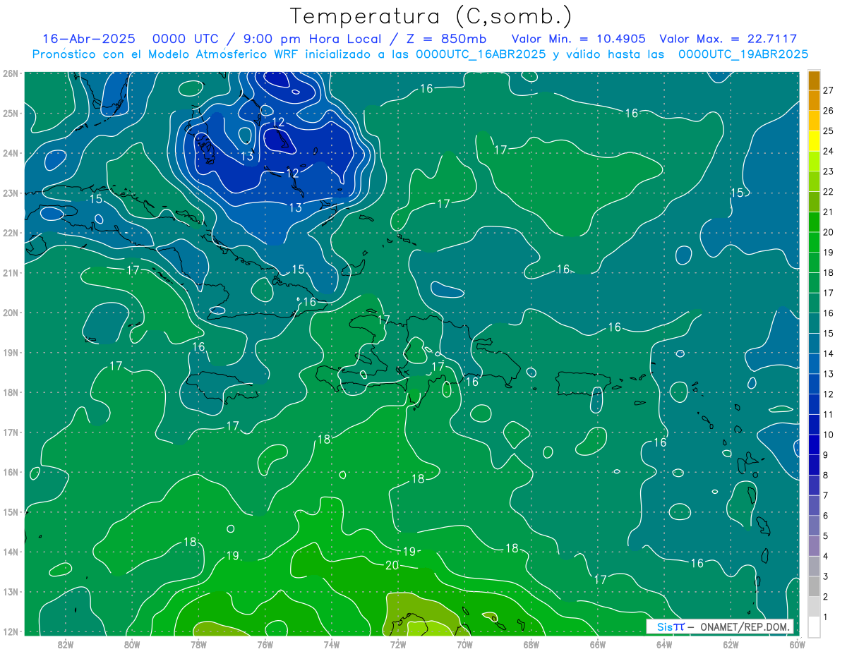
Task: Click the "21" value on the color scale
Action: tap(828, 212)
